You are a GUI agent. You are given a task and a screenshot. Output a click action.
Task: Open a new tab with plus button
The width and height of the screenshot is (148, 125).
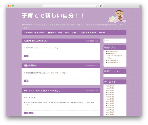click(x=140, y=7)
